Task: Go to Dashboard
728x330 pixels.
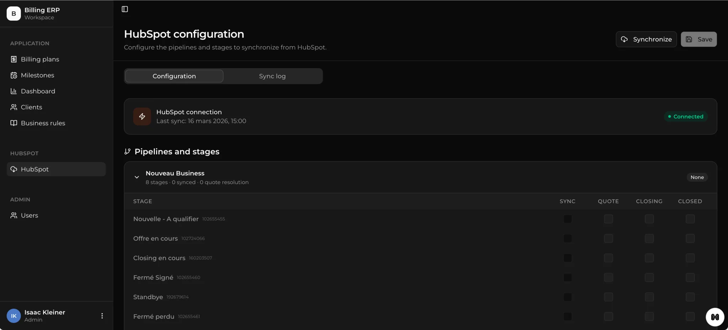Action: [56, 91]
